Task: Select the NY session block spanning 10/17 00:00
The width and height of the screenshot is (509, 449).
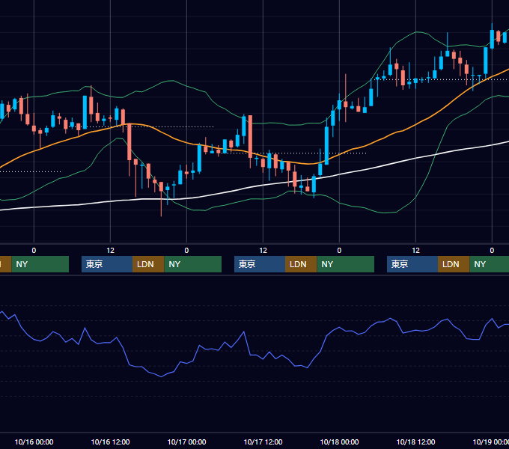Action: (x=193, y=264)
